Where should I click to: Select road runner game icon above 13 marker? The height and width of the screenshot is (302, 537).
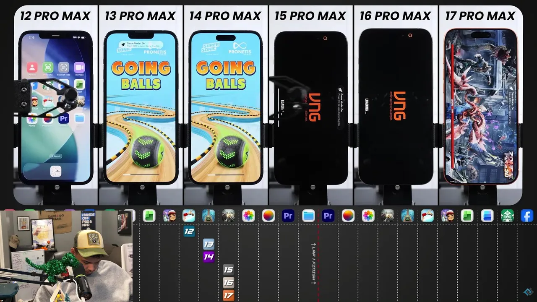[x=209, y=216]
